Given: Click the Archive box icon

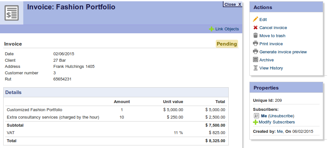Looking at the screenshot, I should click(x=255, y=60).
